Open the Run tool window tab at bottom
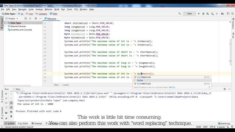The width and height of the screenshot is (235, 132). click(x=10, y=124)
